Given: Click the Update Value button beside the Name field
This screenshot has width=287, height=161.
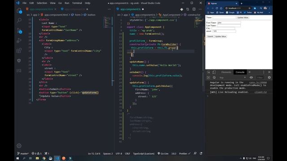Looking at the screenshot, I should tap(243, 17).
